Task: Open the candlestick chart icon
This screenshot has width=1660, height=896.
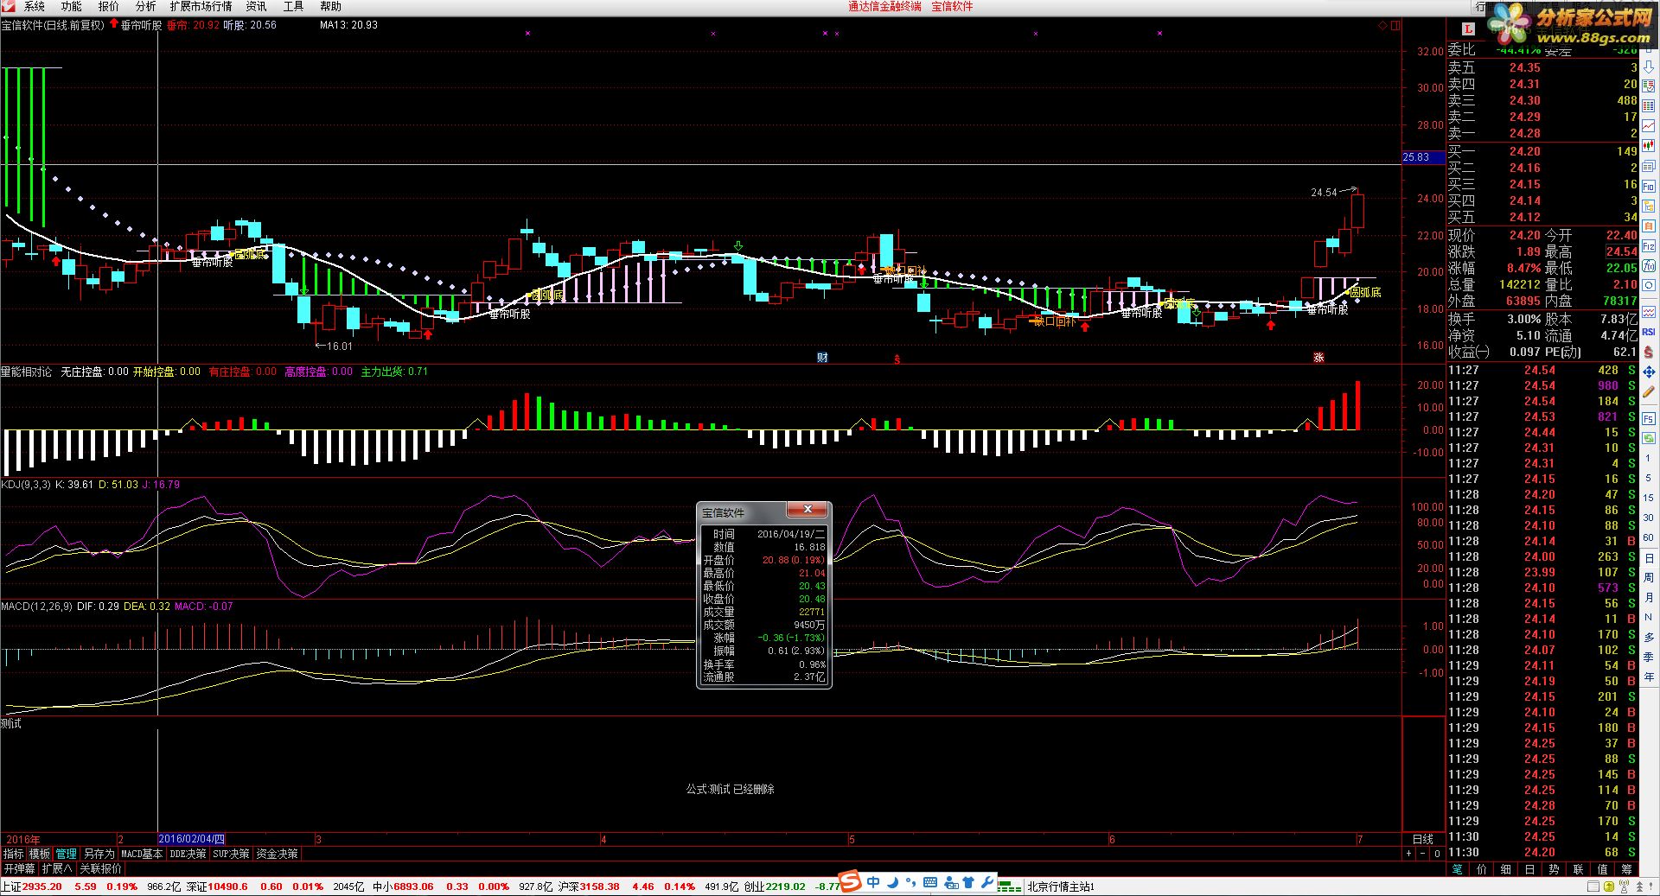Action: point(1649,145)
